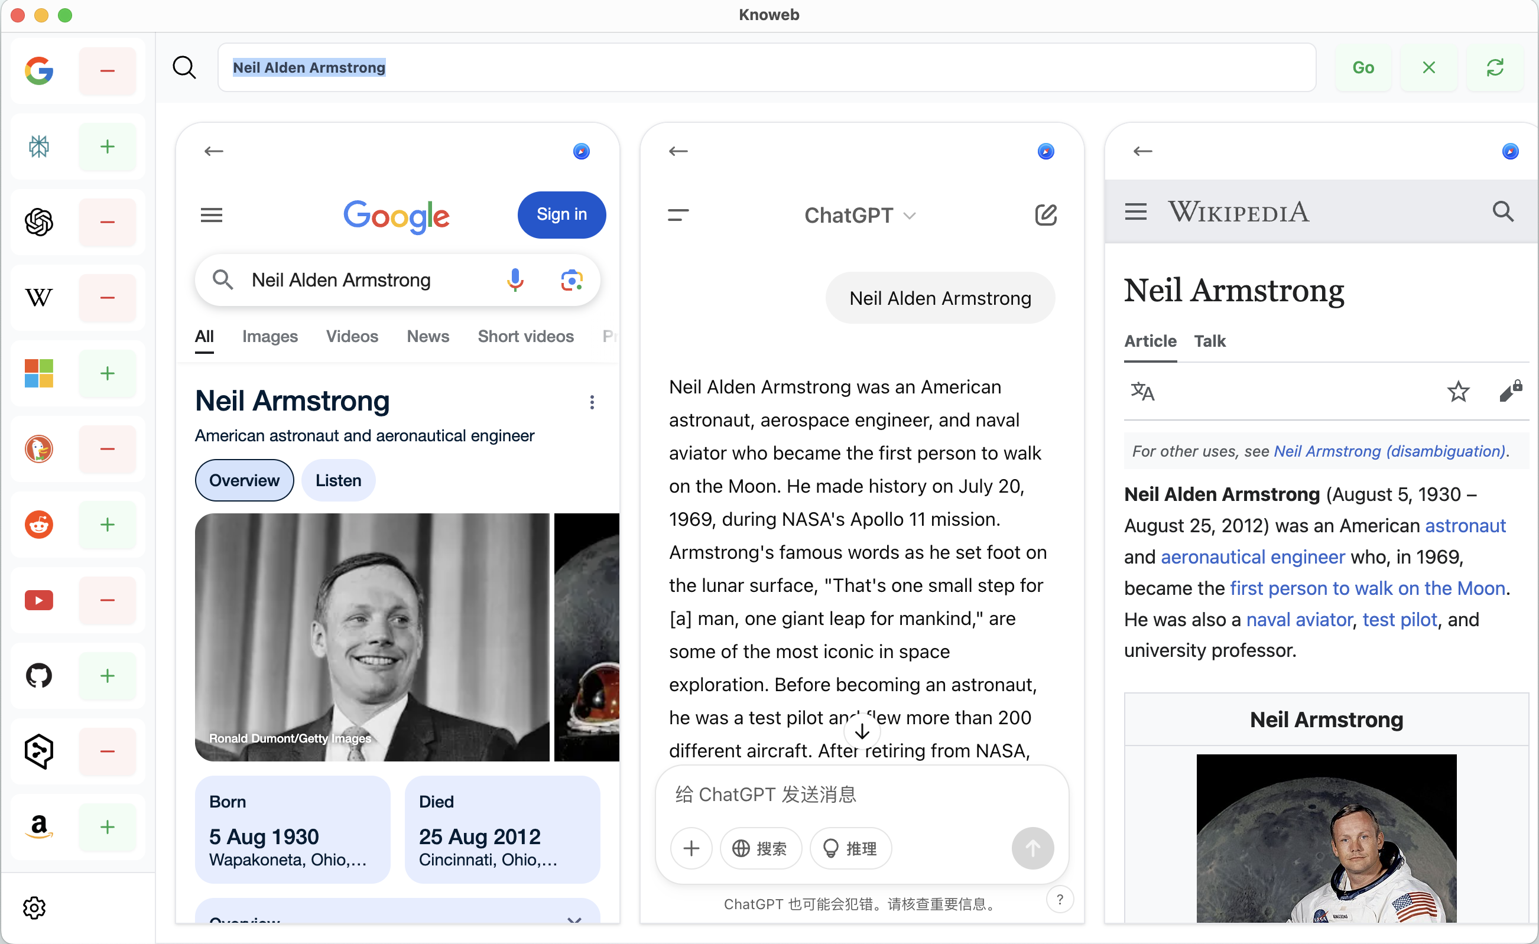Start Google voice search with microphone

point(515,281)
